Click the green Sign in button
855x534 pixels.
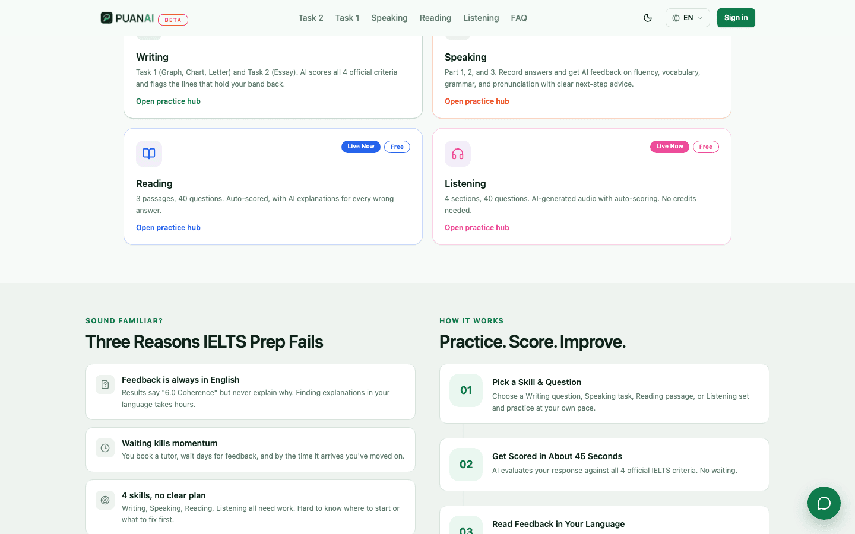pyautogui.click(x=736, y=18)
